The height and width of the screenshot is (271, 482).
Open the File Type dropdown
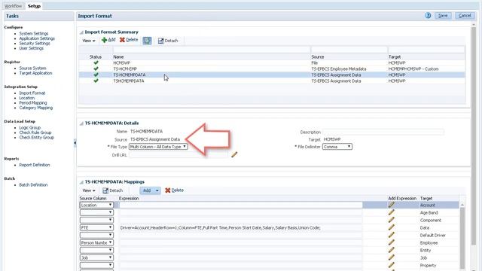coord(158,147)
